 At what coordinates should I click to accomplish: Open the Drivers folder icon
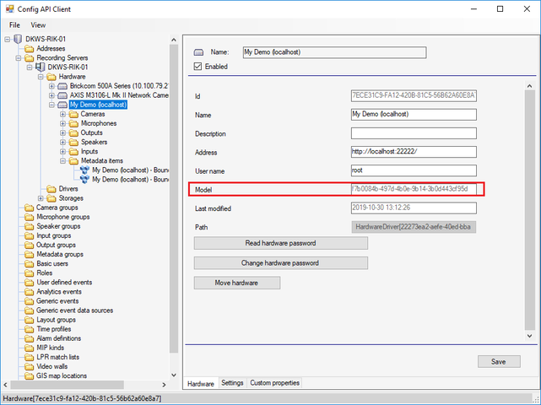[x=51, y=189]
